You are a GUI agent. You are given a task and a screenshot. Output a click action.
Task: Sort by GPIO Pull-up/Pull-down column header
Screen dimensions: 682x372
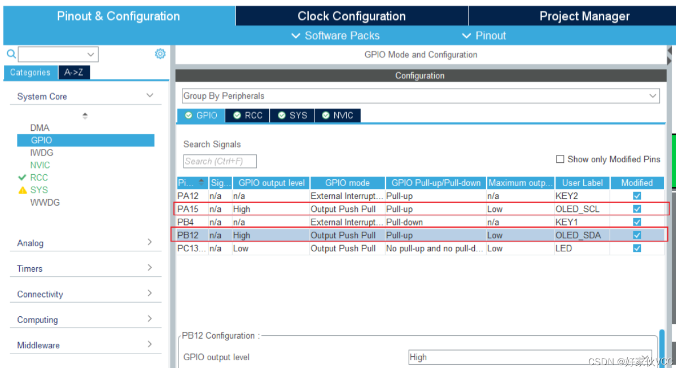[436, 183]
